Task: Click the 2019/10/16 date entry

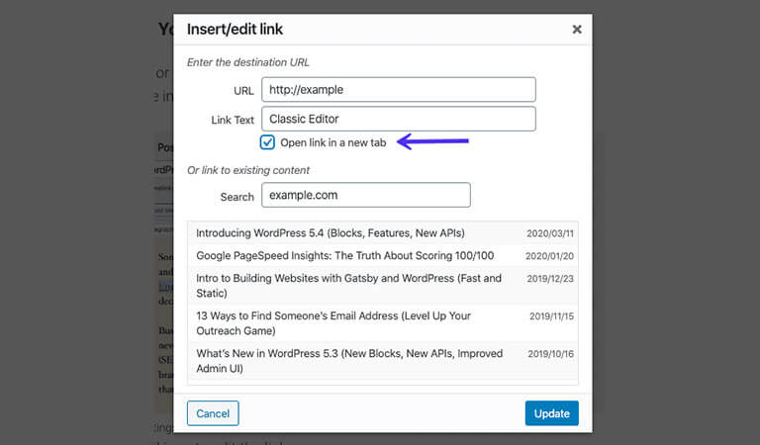Action: pyautogui.click(x=550, y=354)
